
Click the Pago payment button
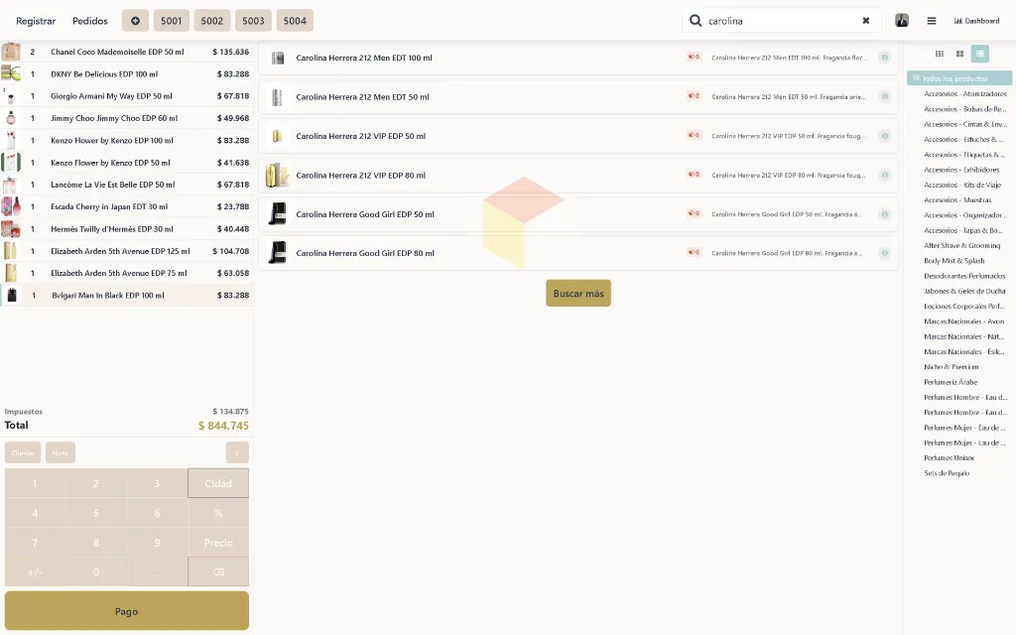pyautogui.click(x=127, y=611)
